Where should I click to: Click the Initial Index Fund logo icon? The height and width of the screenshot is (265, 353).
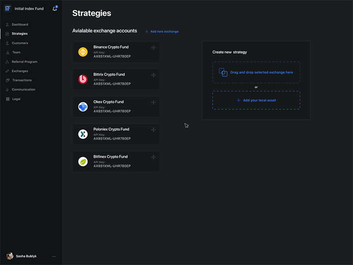point(8,8)
